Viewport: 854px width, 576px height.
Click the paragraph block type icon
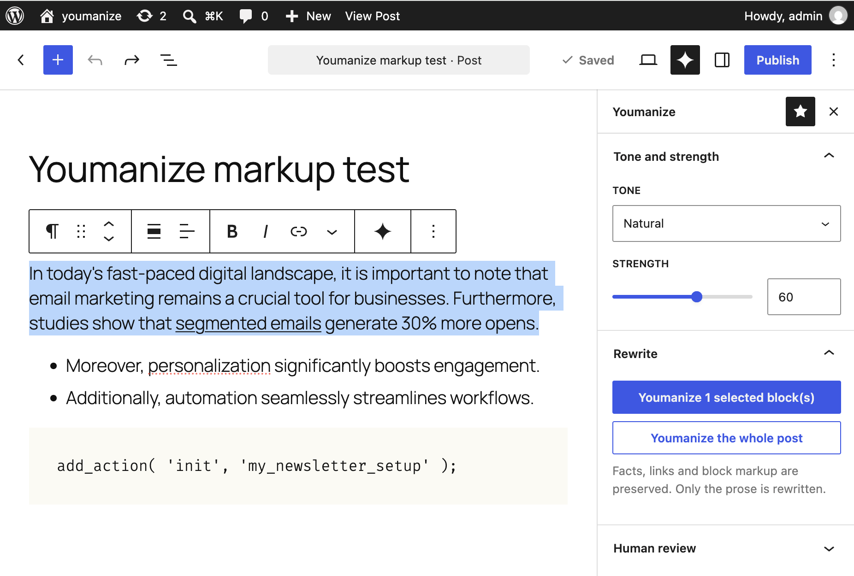pos(52,231)
